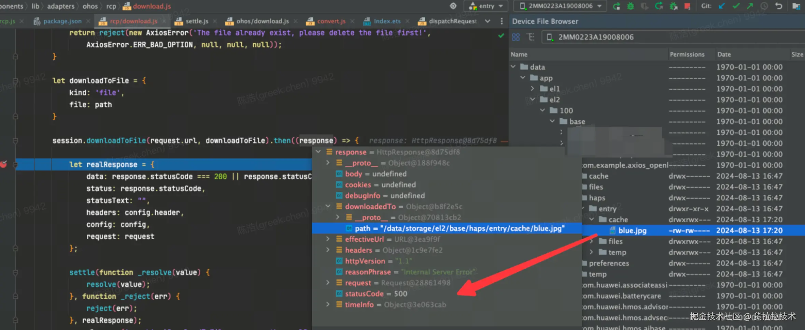Collapse the base folder node
This screenshot has width=805, height=330.
click(552, 121)
